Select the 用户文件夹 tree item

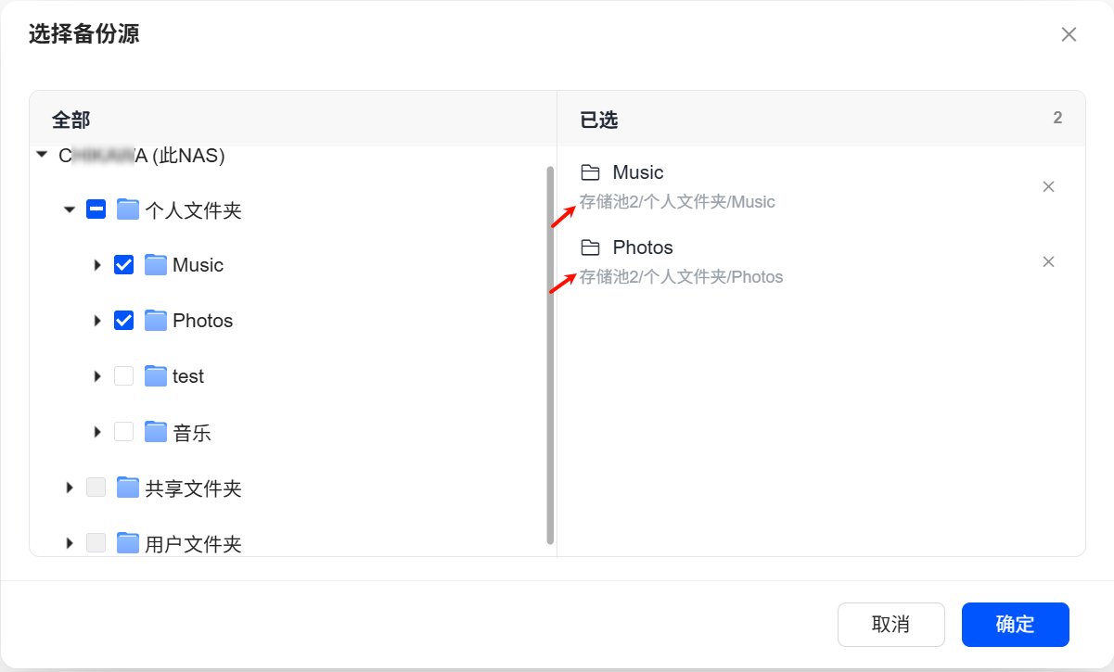point(193,544)
